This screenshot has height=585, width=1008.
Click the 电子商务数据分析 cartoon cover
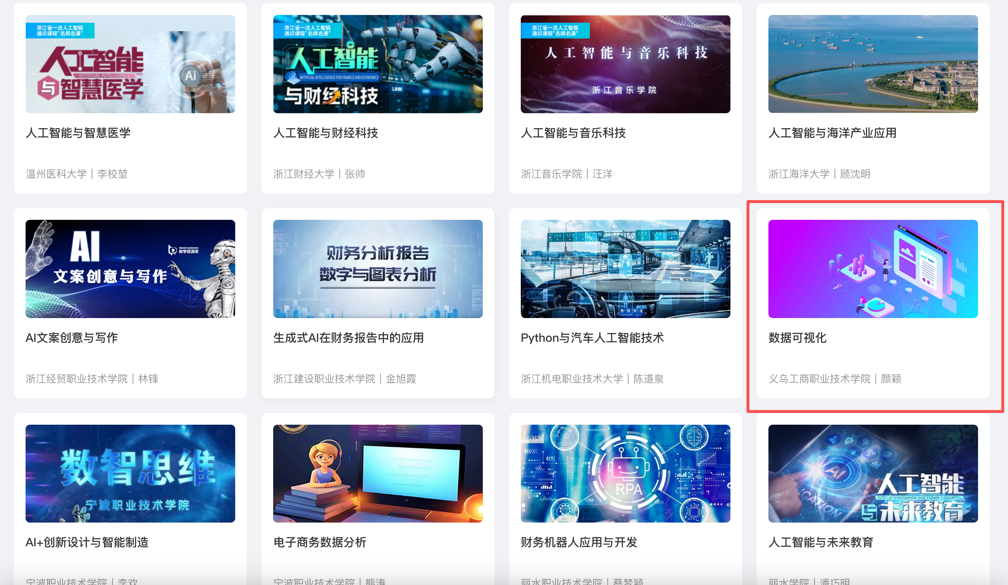tap(378, 473)
